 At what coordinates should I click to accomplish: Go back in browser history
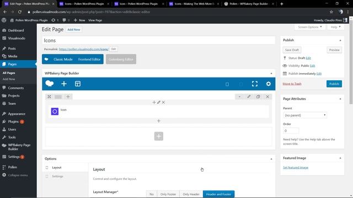click(5, 12)
